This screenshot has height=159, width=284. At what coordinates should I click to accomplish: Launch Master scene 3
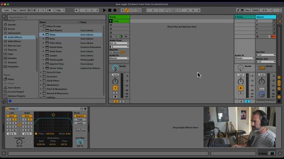click(257, 29)
